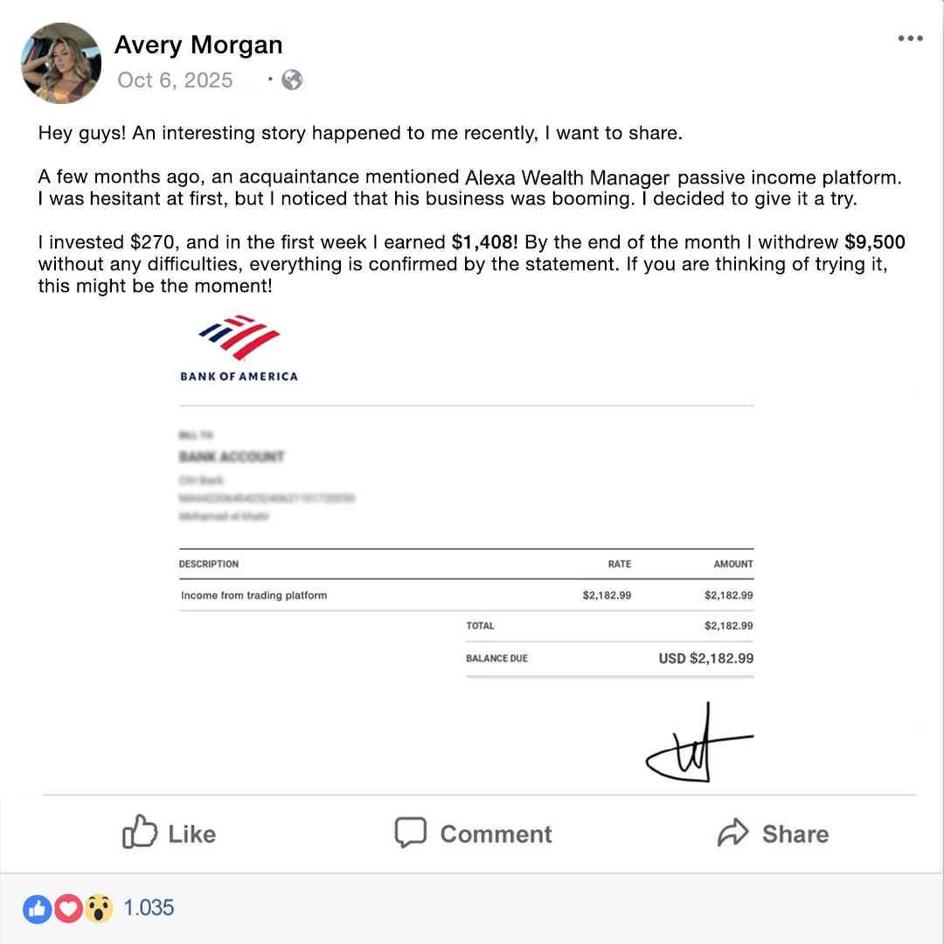Viewport: 944px width, 944px height.
Task: Click the wow face reaction emoji
Action: pyautogui.click(x=99, y=909)
